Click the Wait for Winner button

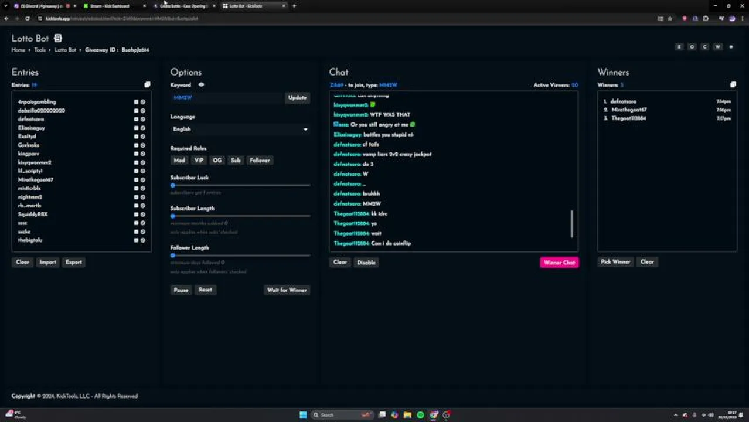[287, 290]
